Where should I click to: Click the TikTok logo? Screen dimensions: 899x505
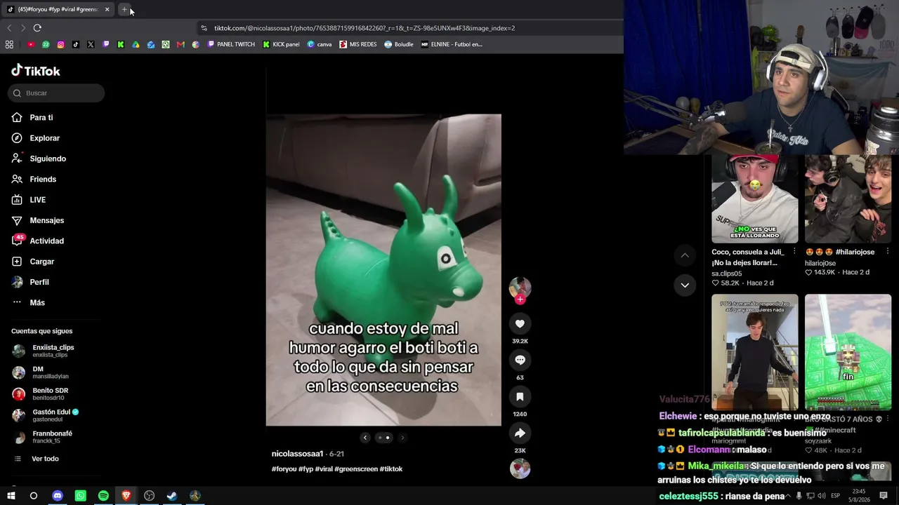click(x=36, y=71)
